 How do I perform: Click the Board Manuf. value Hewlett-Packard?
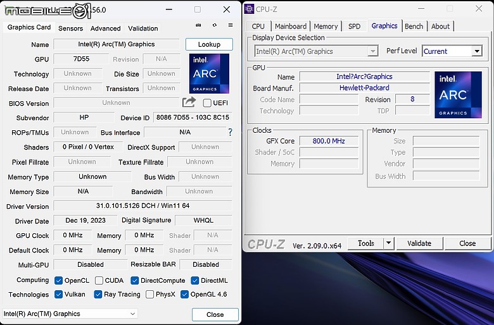coord(364,88)
